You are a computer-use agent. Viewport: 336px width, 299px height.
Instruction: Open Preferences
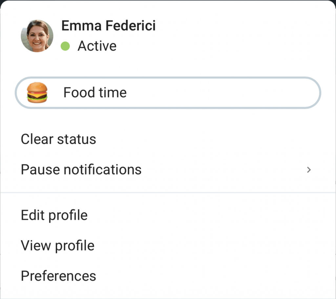point(58,276)
